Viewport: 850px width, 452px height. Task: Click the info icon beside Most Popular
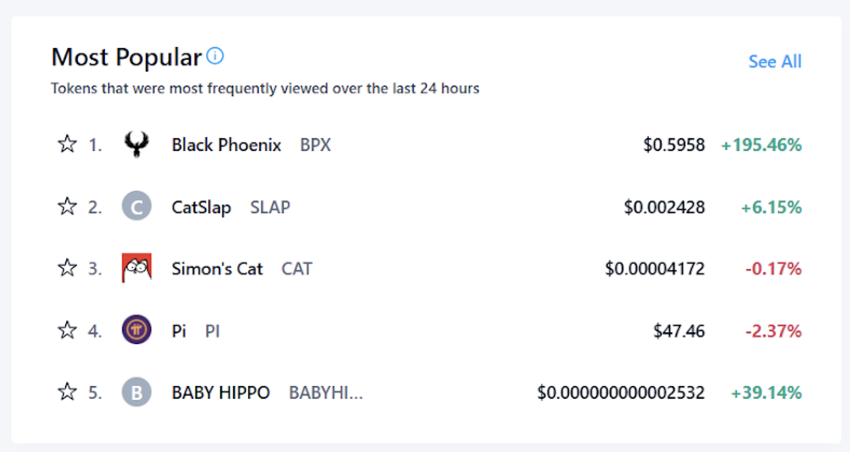[215, 57]
